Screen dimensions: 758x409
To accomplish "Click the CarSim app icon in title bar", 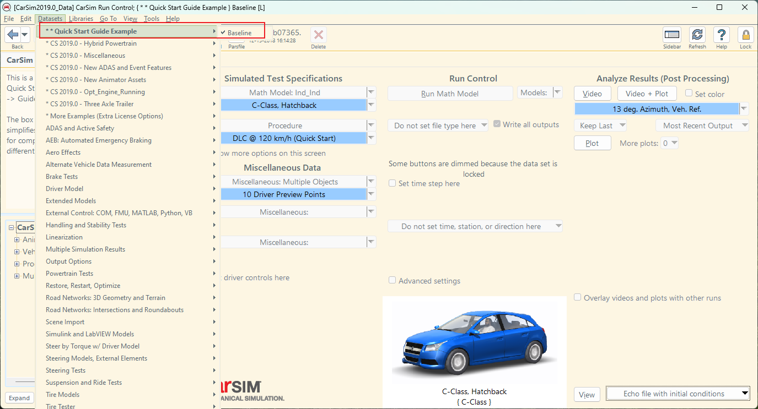I will [x=7, y=7].
